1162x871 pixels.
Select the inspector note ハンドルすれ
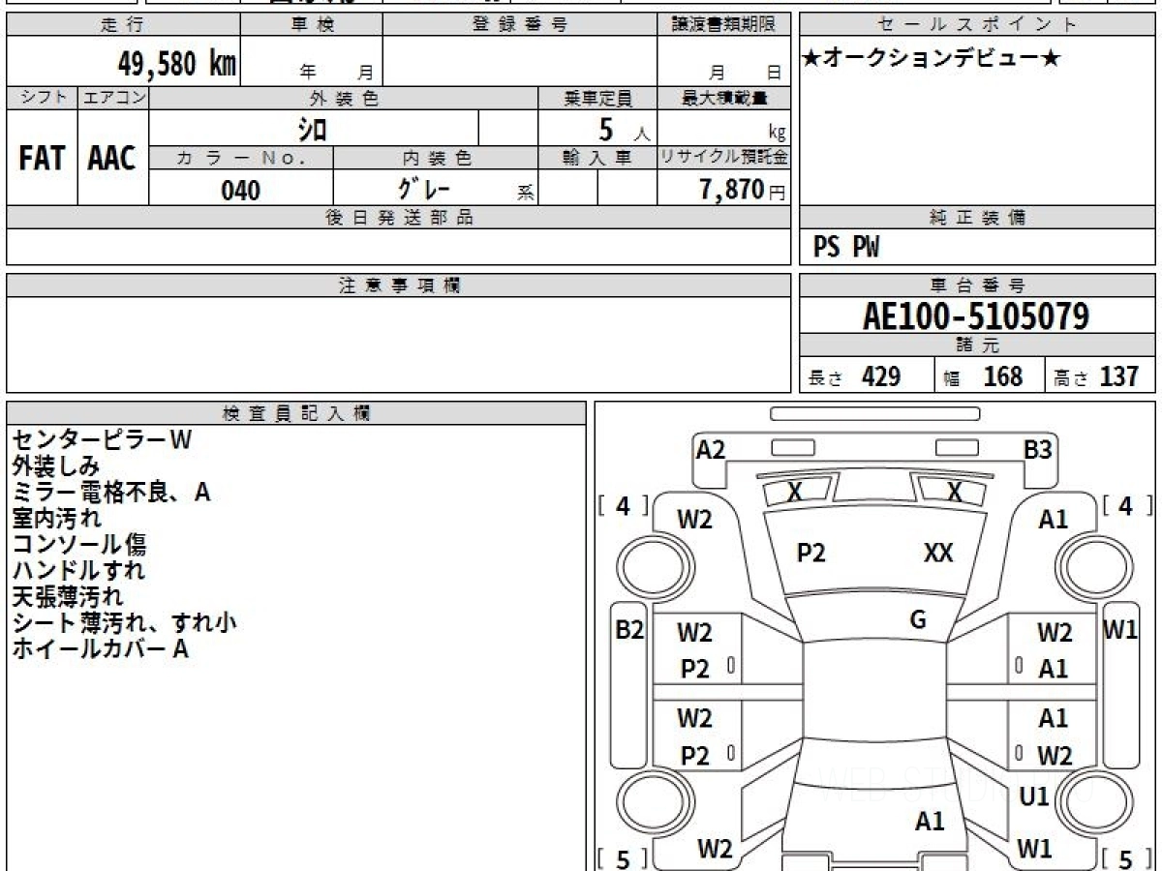(x=78, y=571)
